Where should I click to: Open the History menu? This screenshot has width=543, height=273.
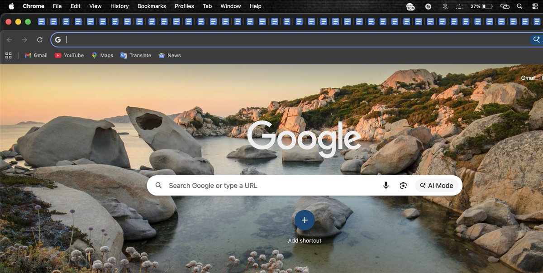click(119, 6)
